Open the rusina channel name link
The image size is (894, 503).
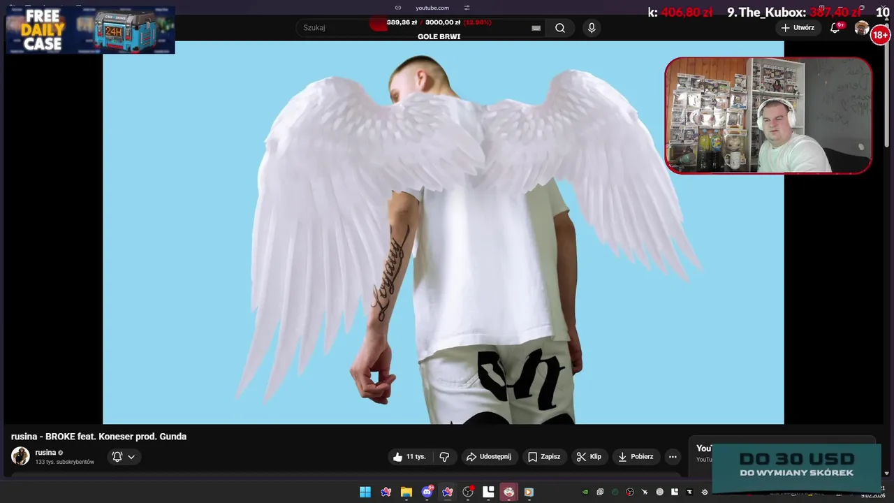(45, 453)
